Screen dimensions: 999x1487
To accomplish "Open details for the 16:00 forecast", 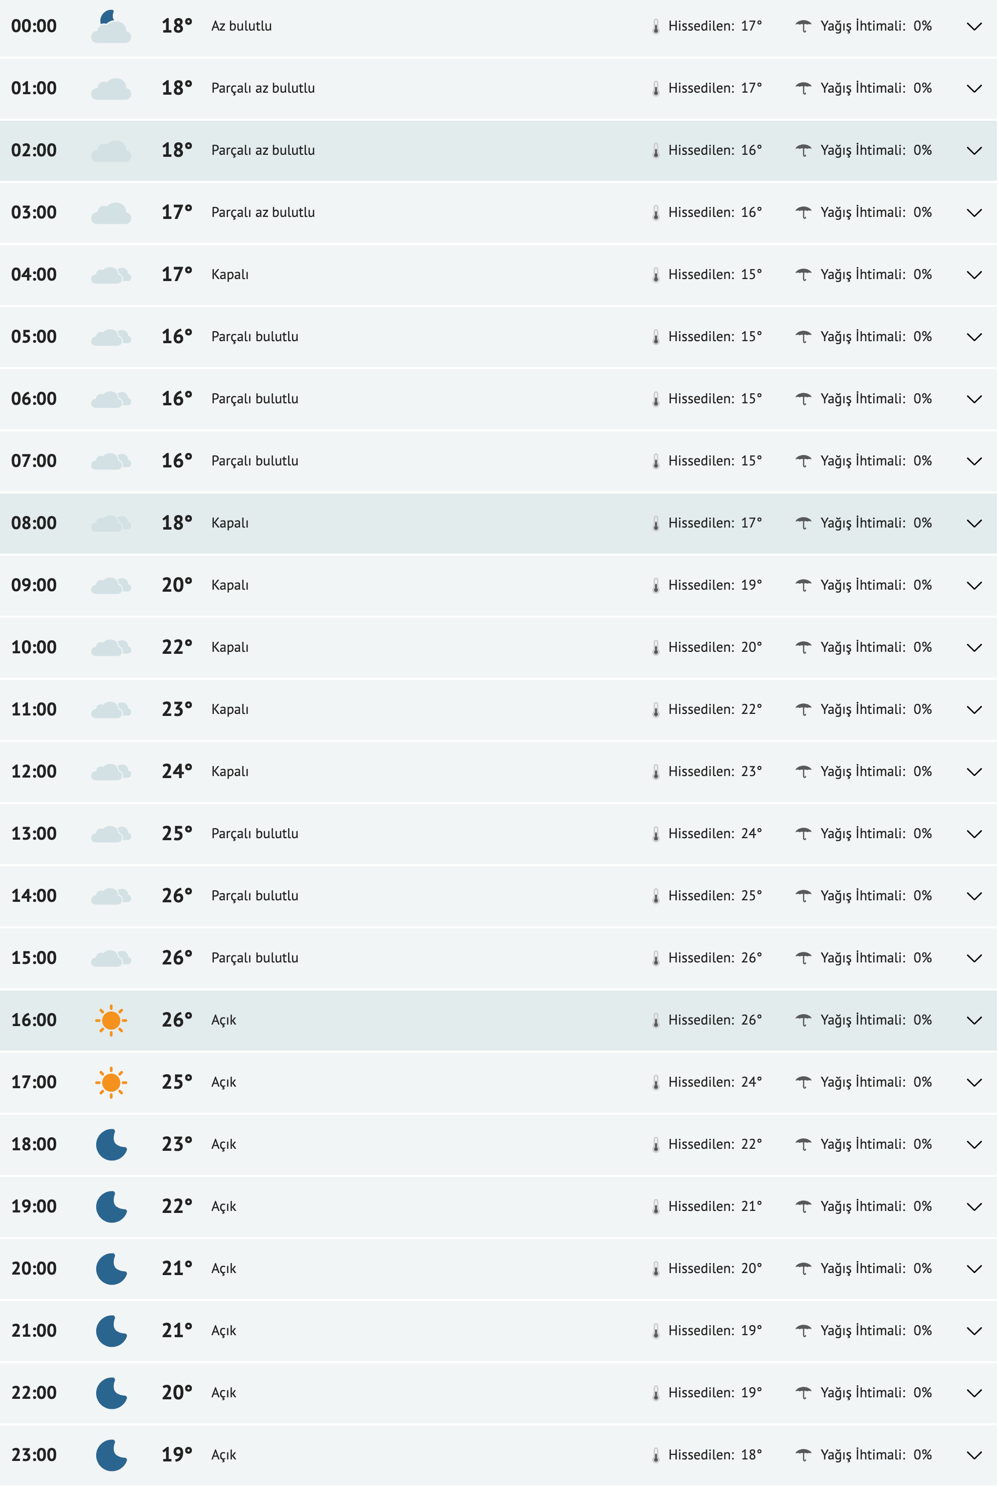I will tap(975, 1021).
